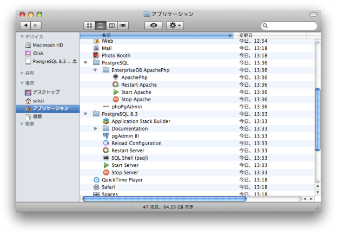Switch to icon view mode
337x234 pixels.
(89, 25)
